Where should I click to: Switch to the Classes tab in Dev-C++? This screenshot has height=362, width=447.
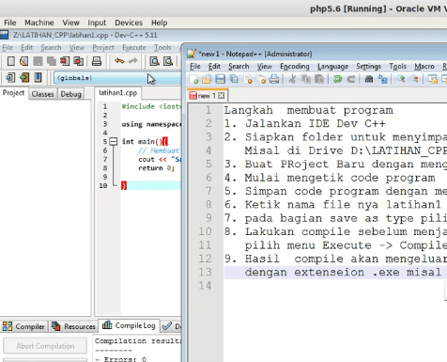[x=42, y=94]
